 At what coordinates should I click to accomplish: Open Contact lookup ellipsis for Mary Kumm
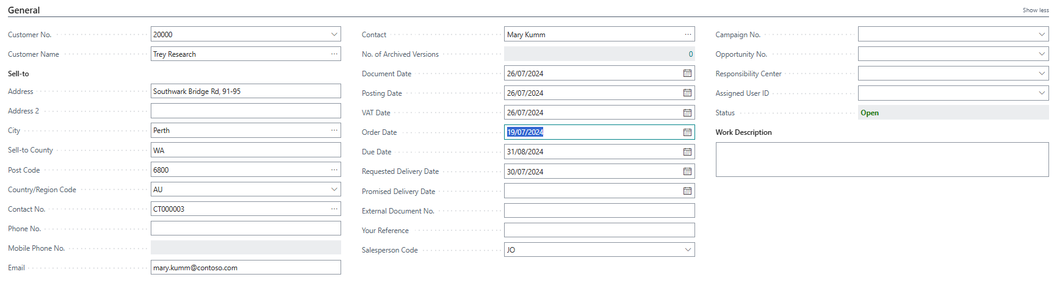(x=688, y=34)
